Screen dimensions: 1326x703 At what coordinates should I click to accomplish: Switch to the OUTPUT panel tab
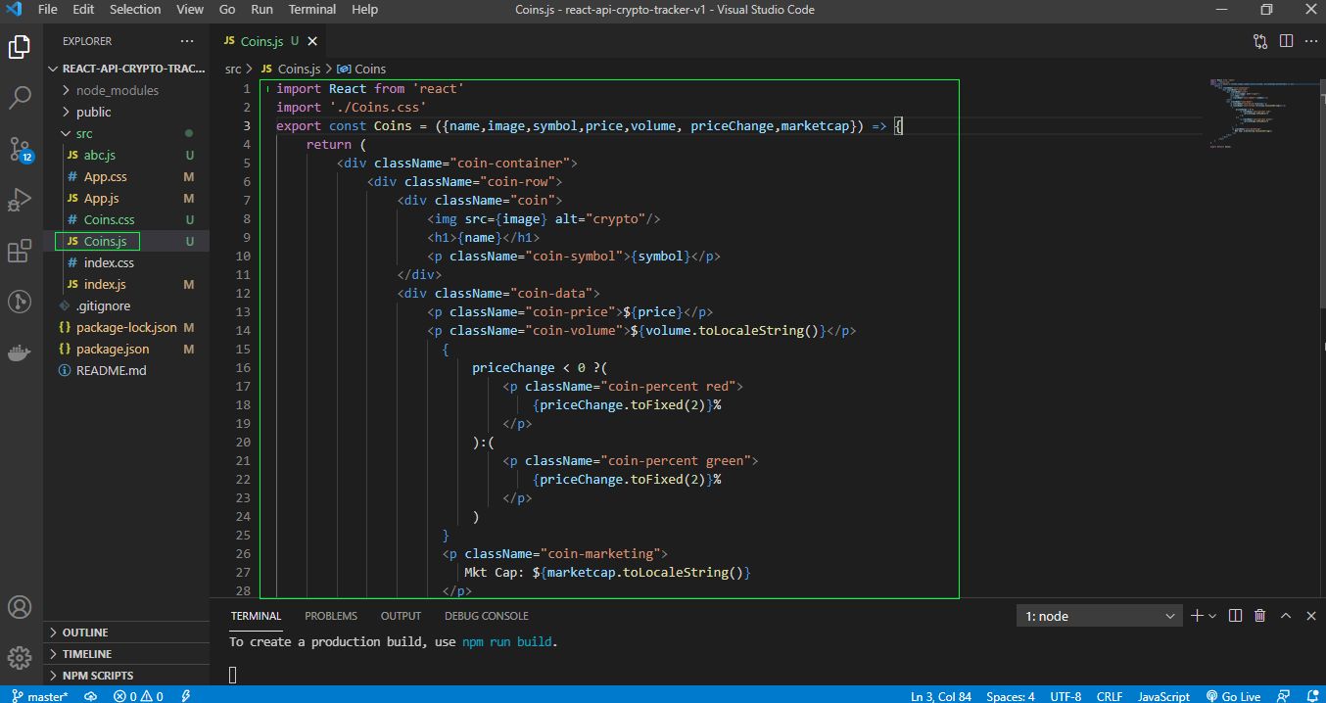pos(401,616)
